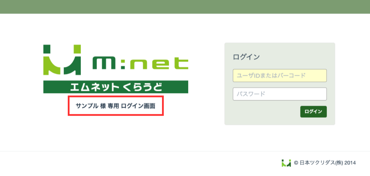
Task: Focus the ユーザIDまたはバーコード input field
Action: 280,76
